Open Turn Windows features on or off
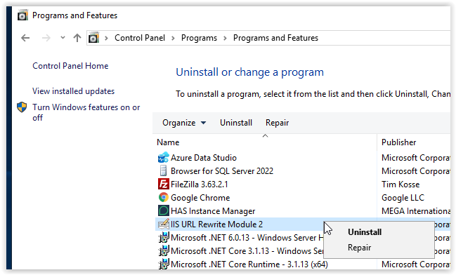The height and width of the screenshot is (275, 456). coord(86,112)
